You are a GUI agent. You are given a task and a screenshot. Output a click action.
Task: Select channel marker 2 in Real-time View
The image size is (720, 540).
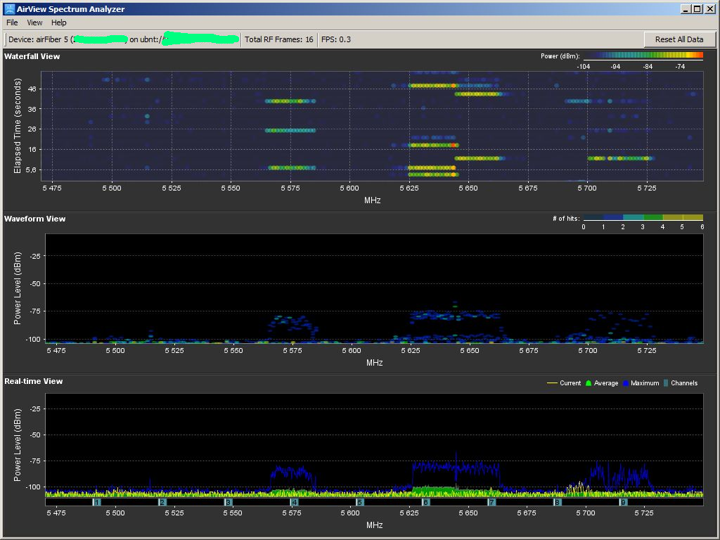(162, 502)
